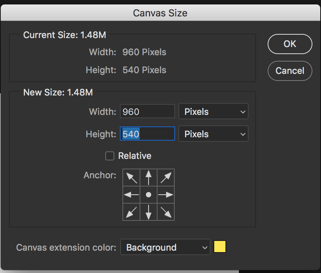This screenshot has height=273, width=321.
Task: Click into the New Size Height field
Action: (147, 134)
